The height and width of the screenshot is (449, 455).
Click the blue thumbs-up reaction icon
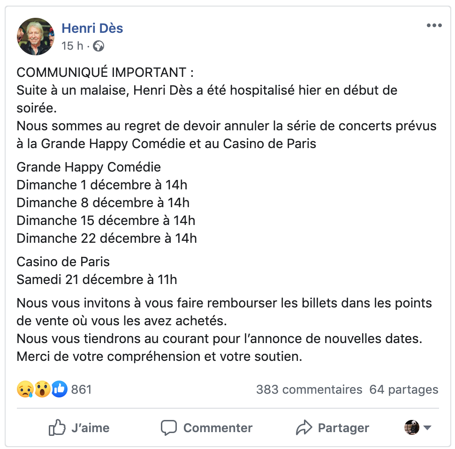pos(60,389)
